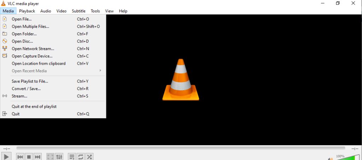Click the large VLC cone logo

pyautogui.click(x=181, y=79)
